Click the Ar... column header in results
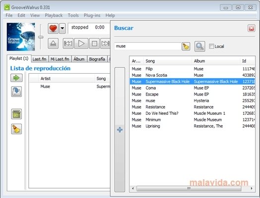Viewport: 260px width, 198px height. pyautogui.click(x=136, y=61)
